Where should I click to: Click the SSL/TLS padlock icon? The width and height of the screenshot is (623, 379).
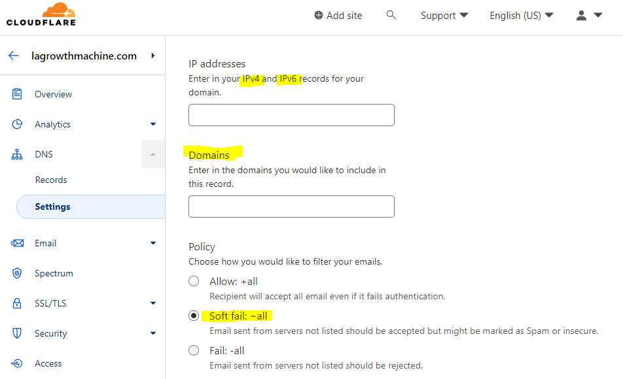(x=18, y=303)
